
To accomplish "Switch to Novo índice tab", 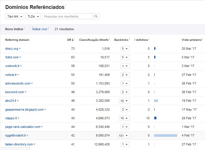I will 14,29.
